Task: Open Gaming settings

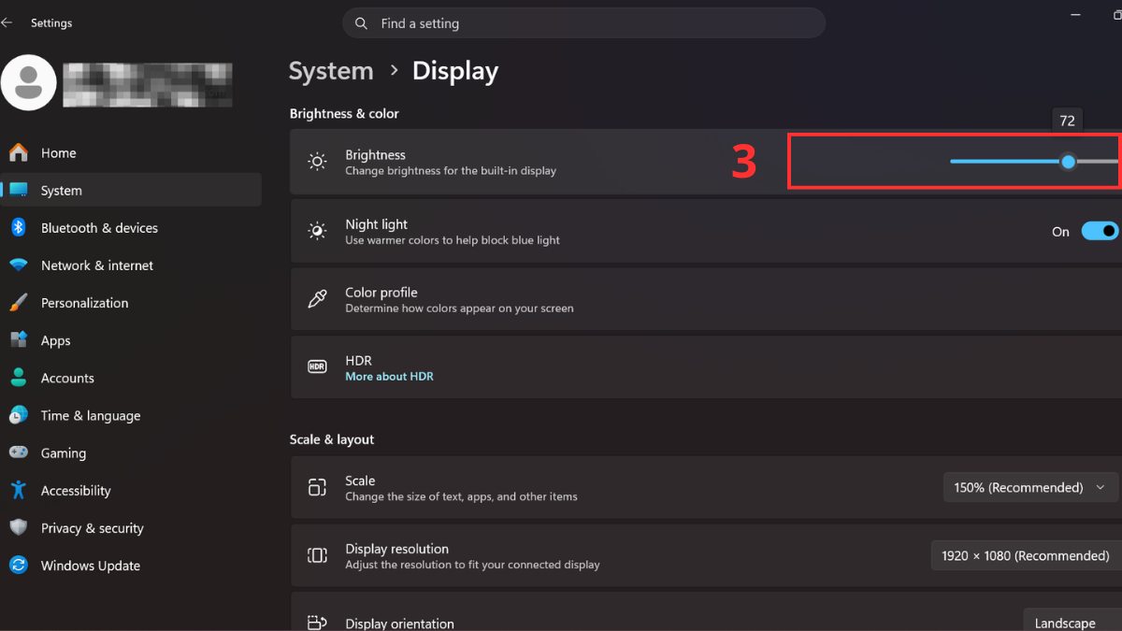Action: click(131, 452)
